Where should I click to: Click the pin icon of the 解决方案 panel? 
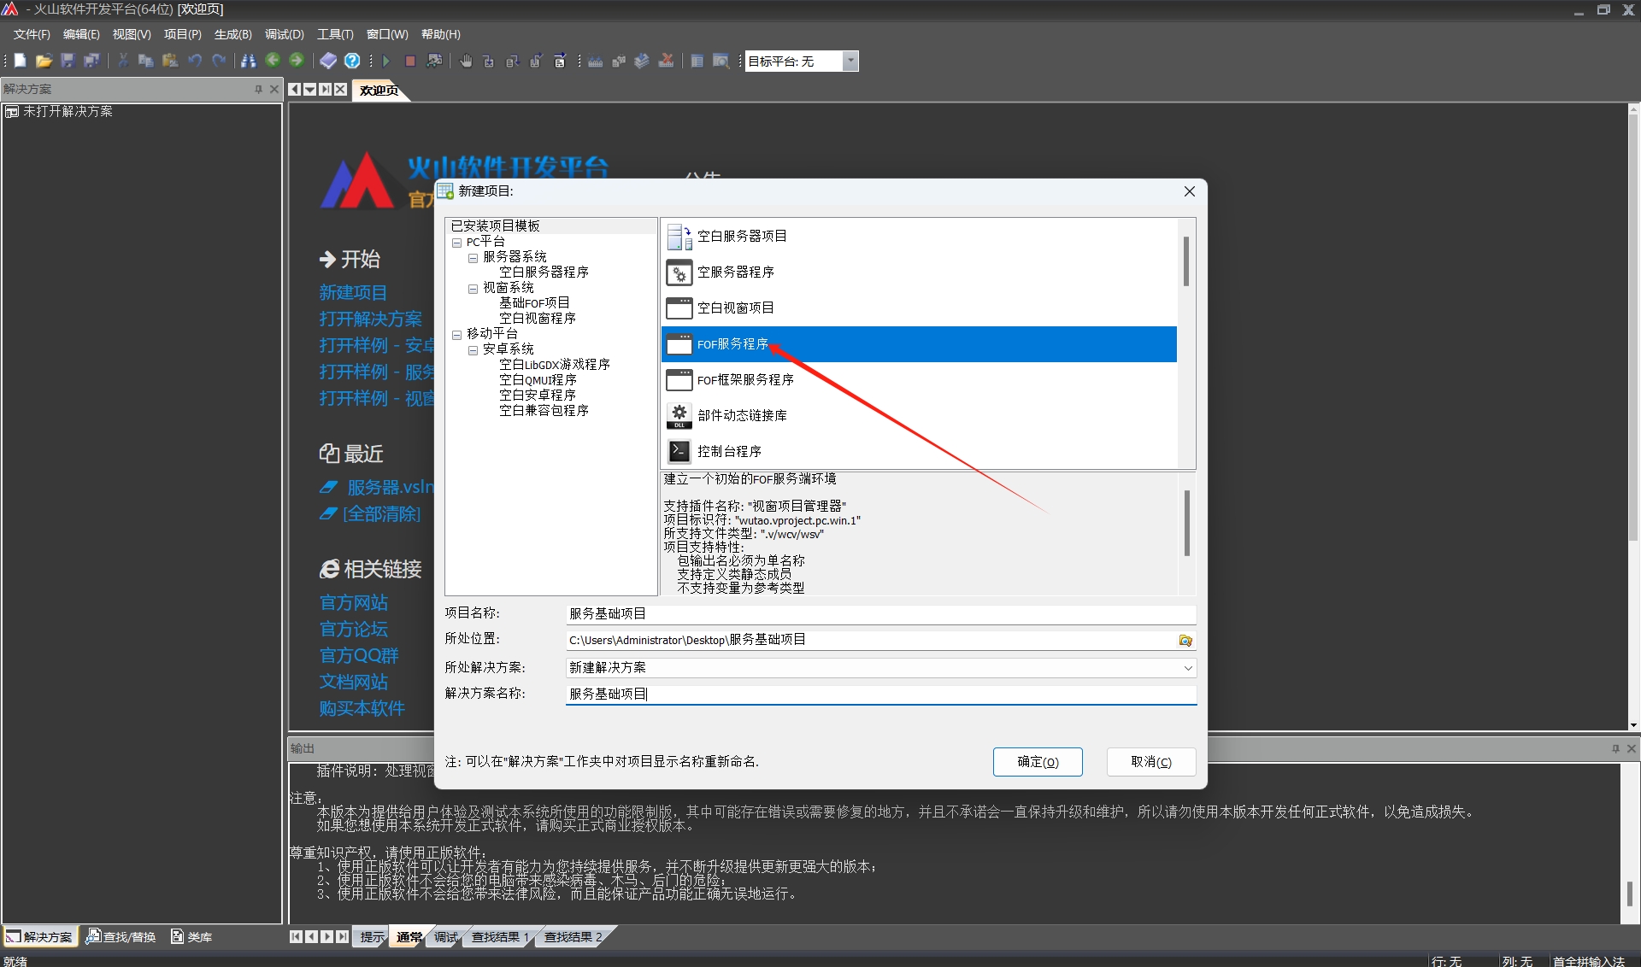pyautogui.click(x=258, y=89)
